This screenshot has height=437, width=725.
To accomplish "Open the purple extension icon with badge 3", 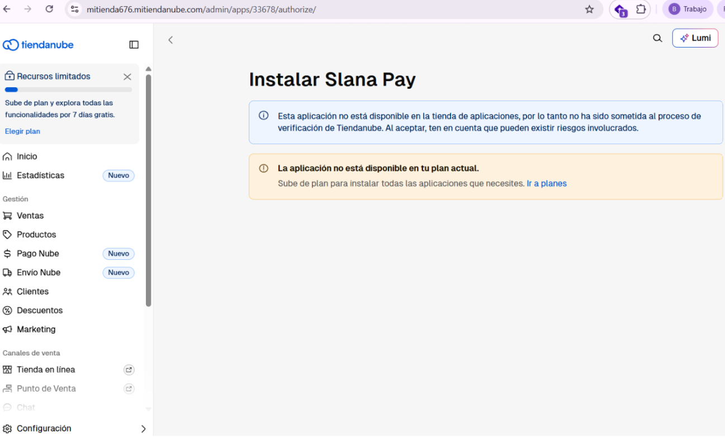I will pos(620,9).
